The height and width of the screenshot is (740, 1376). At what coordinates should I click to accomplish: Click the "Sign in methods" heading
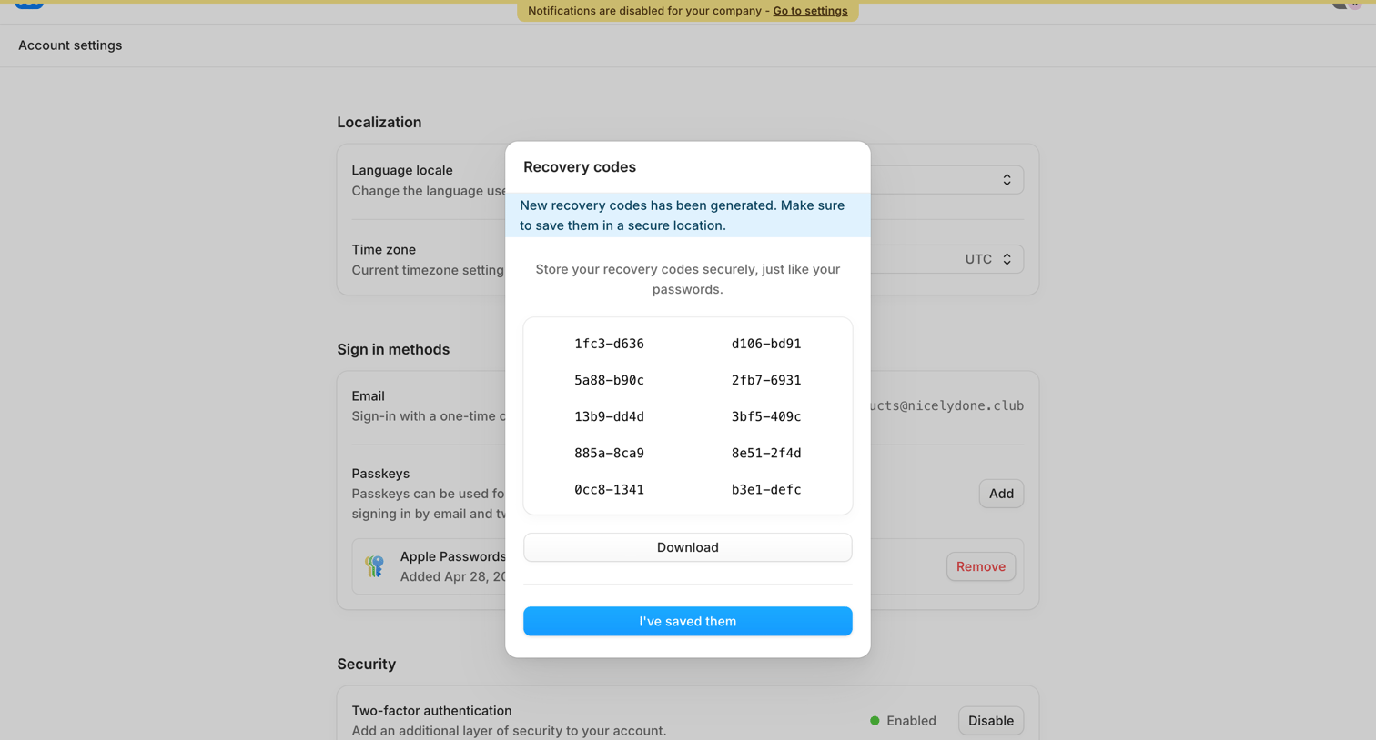393,350
